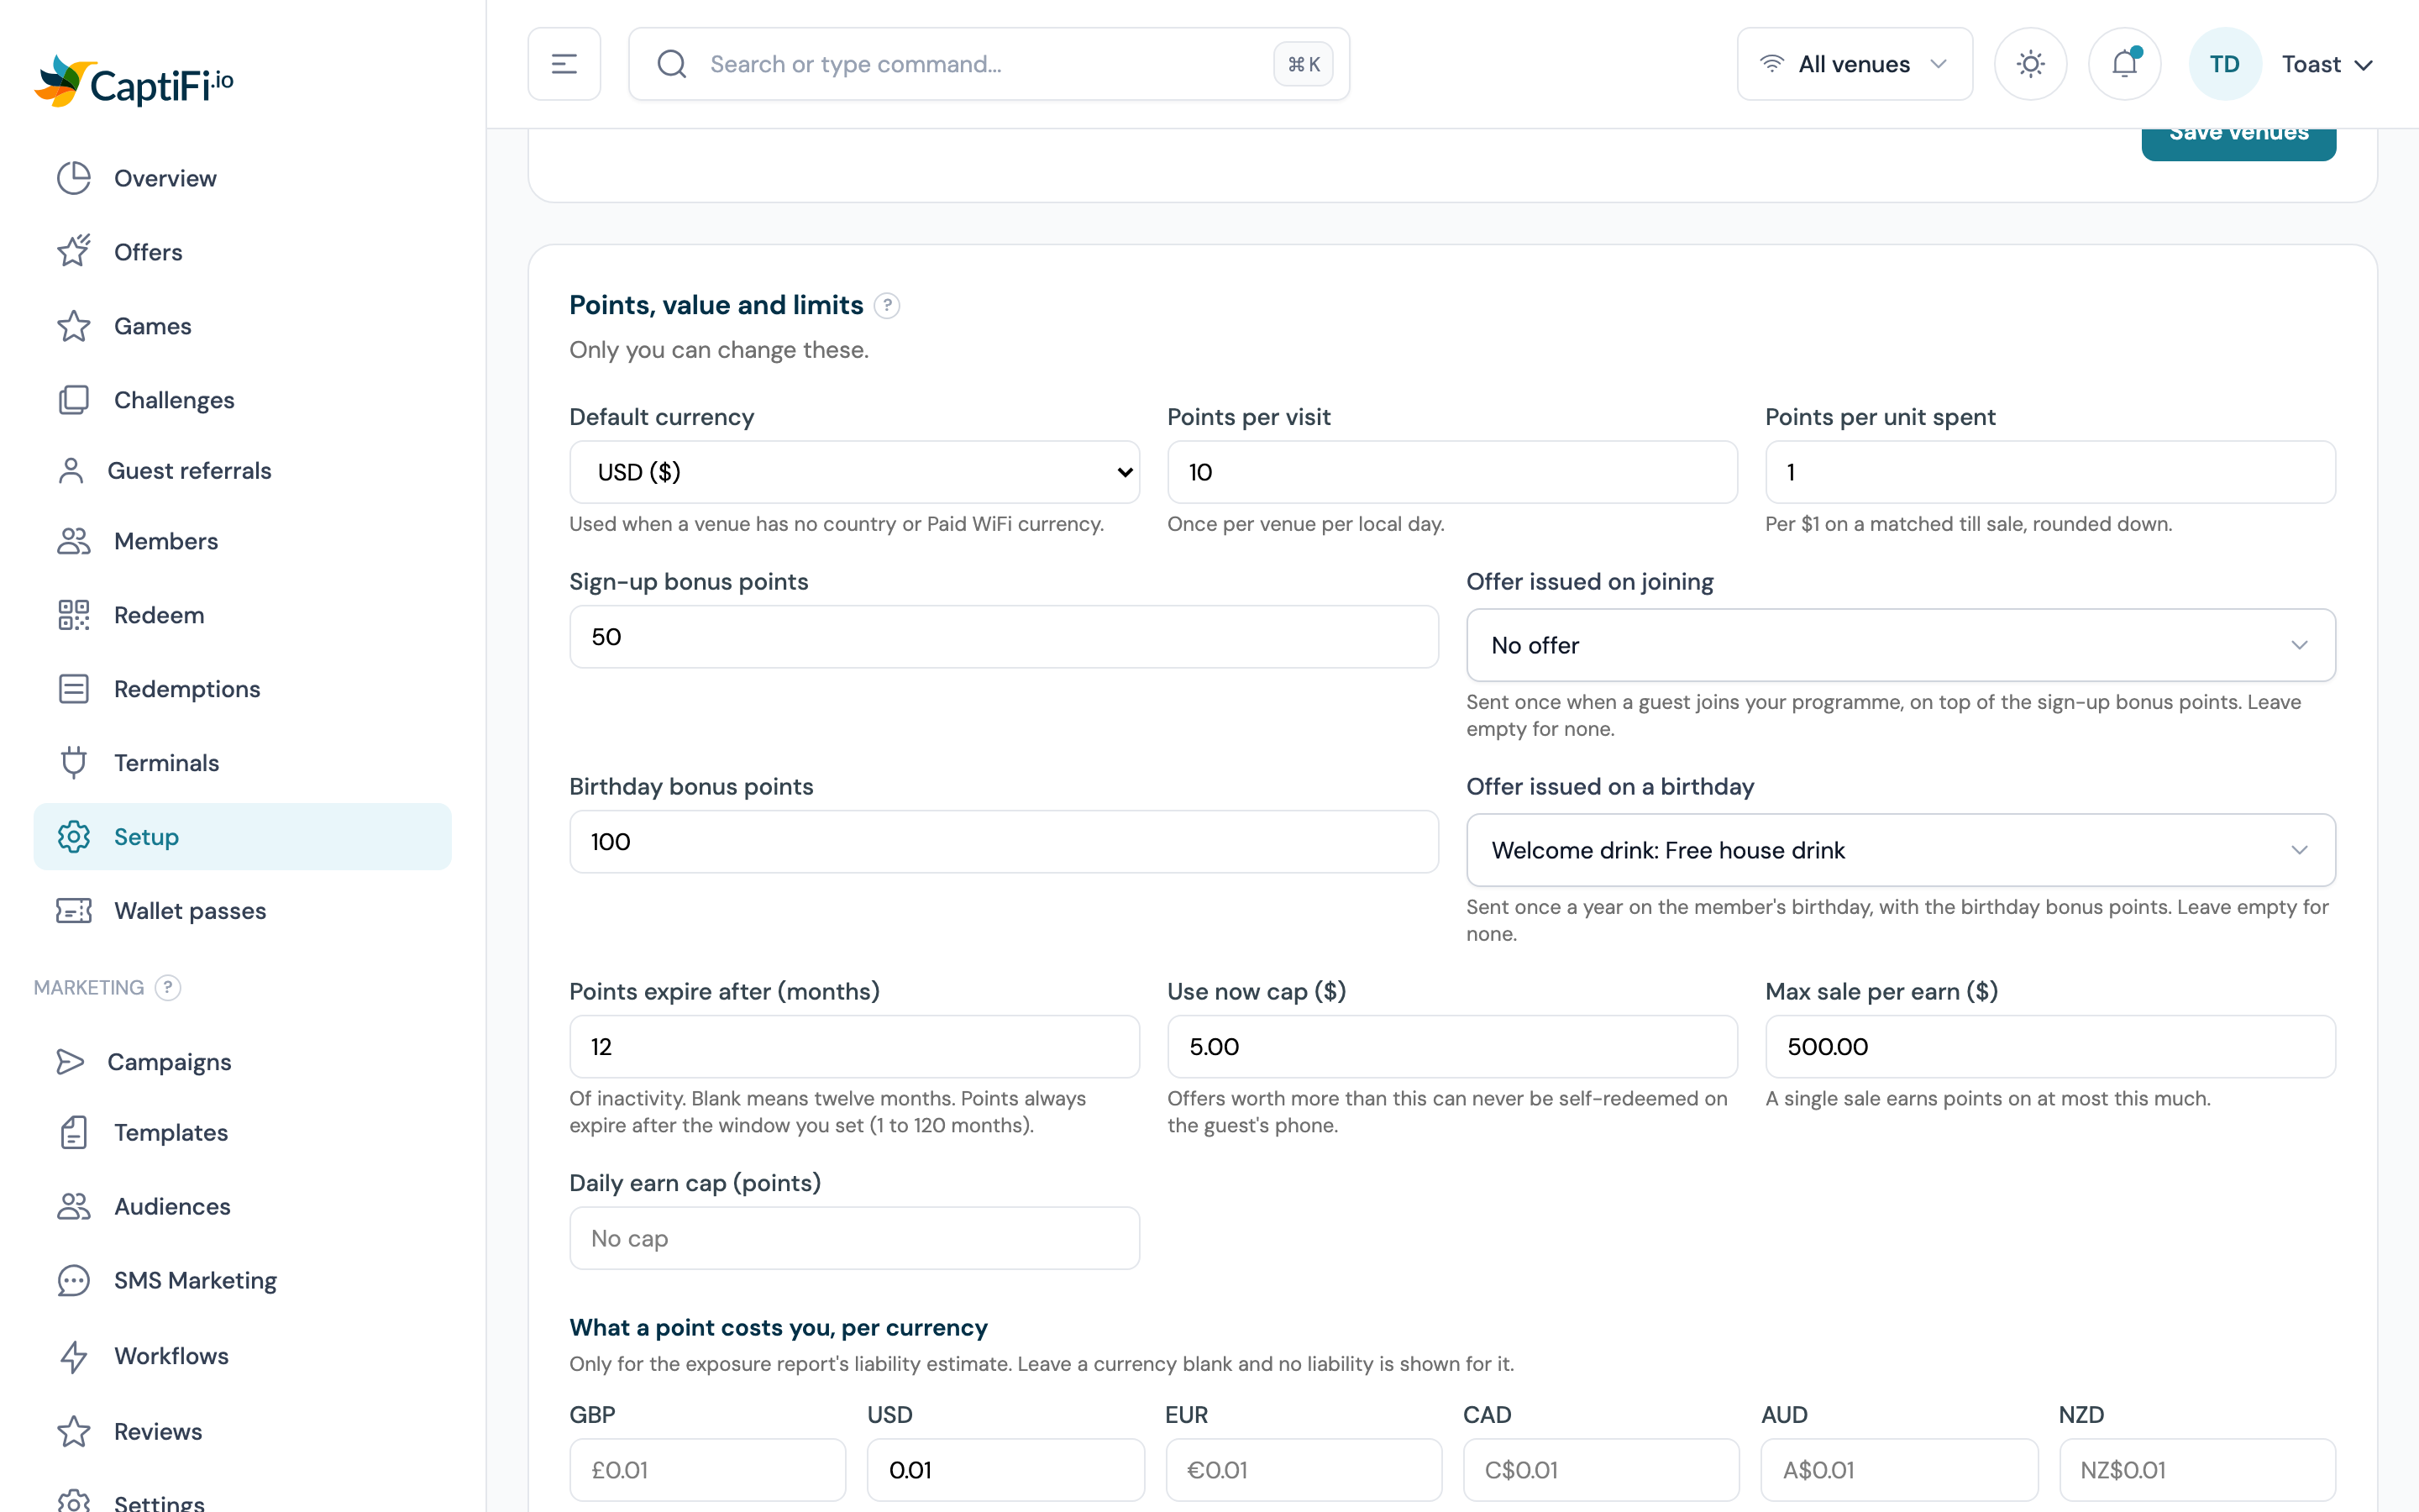Expand the Offer issued on joining dropdown
The image size is (2419, 1512).
[x=1900, y=645]
